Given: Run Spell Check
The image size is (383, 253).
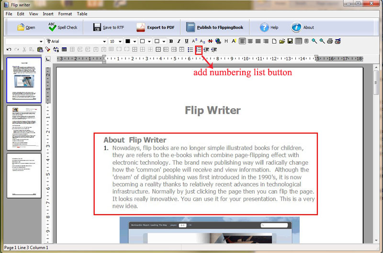Looking at the screenshot, I should [x=63, y=27].
